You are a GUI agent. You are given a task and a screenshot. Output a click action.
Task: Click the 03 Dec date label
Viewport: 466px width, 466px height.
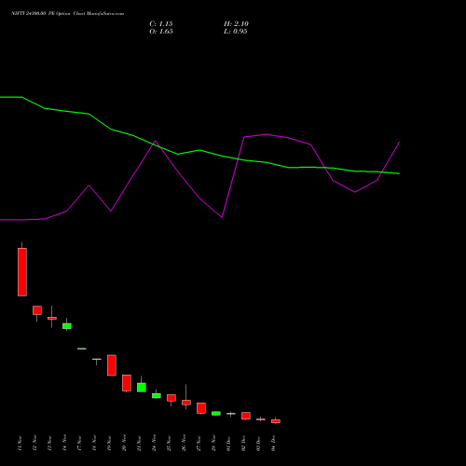tap(258, 443)
